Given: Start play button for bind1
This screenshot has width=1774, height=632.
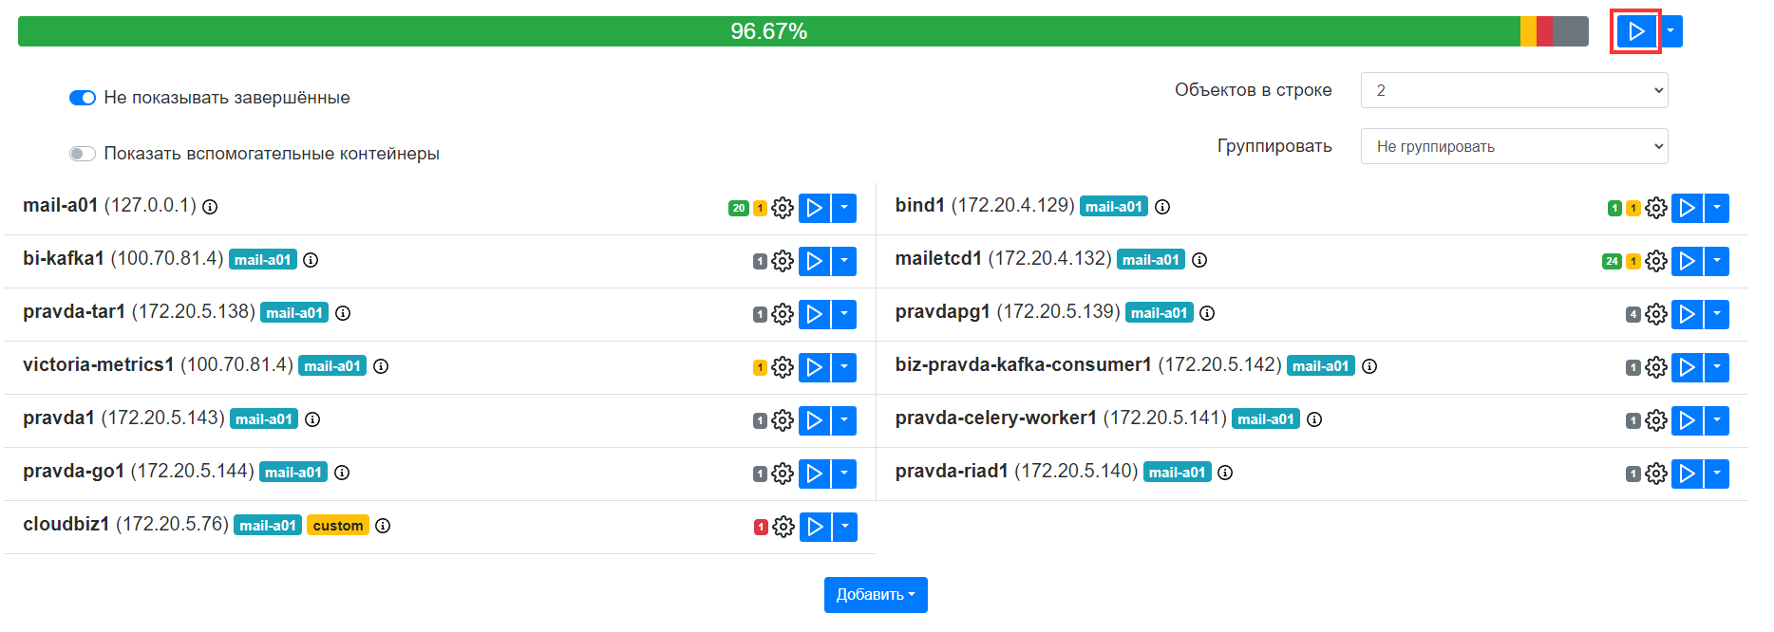Looking at the screenshot, I should click(1687, 208).
